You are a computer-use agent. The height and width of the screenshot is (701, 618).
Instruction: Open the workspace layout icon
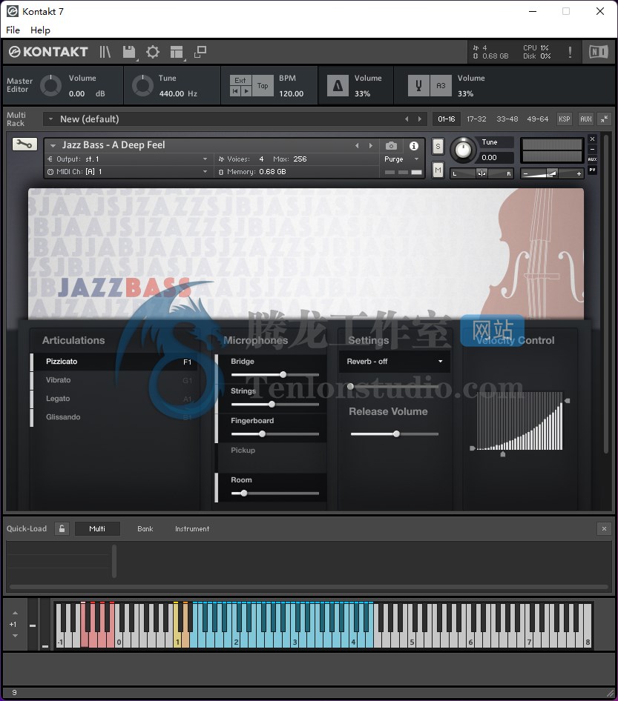(x=177, y=52)
